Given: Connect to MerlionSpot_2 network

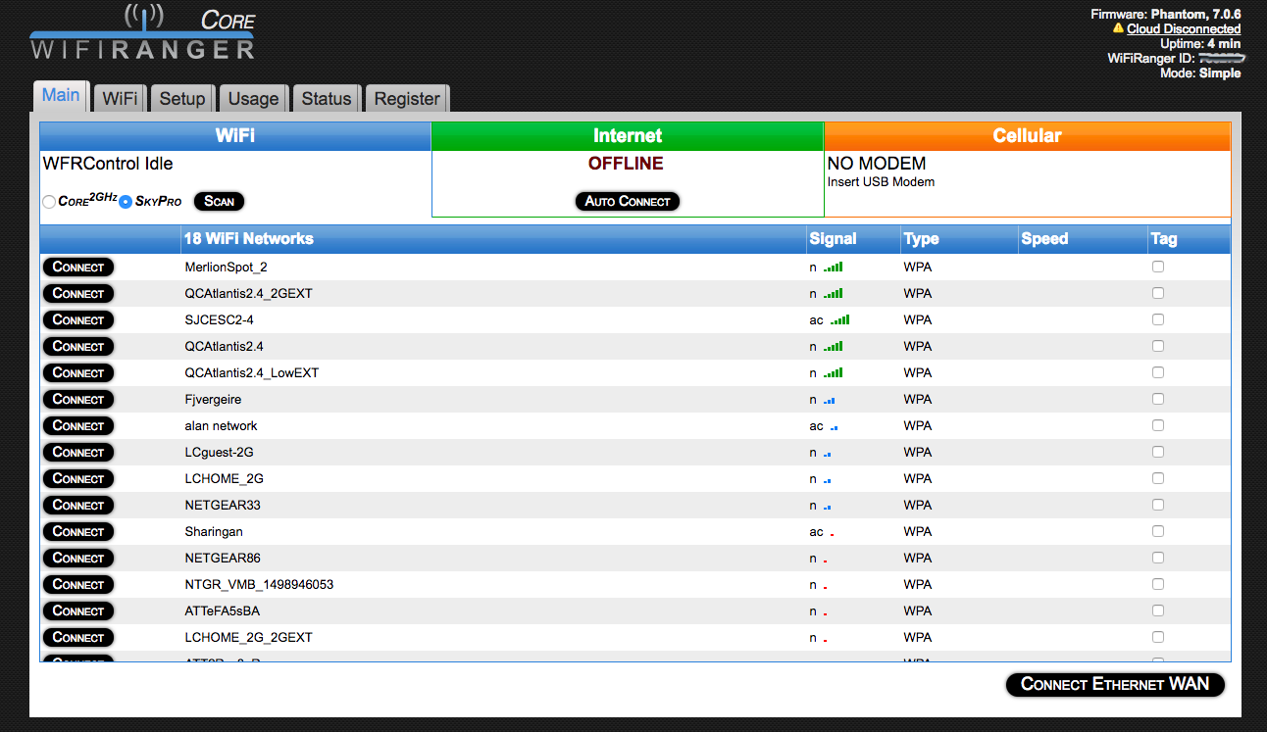Looking at the screenshot, I should (x=78, y=267).
